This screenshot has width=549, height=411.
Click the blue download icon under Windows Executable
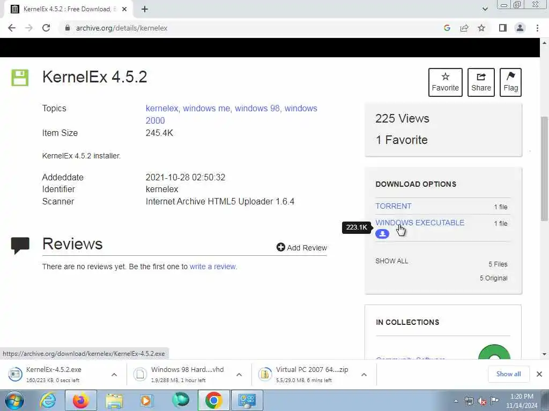click(382, 234)
